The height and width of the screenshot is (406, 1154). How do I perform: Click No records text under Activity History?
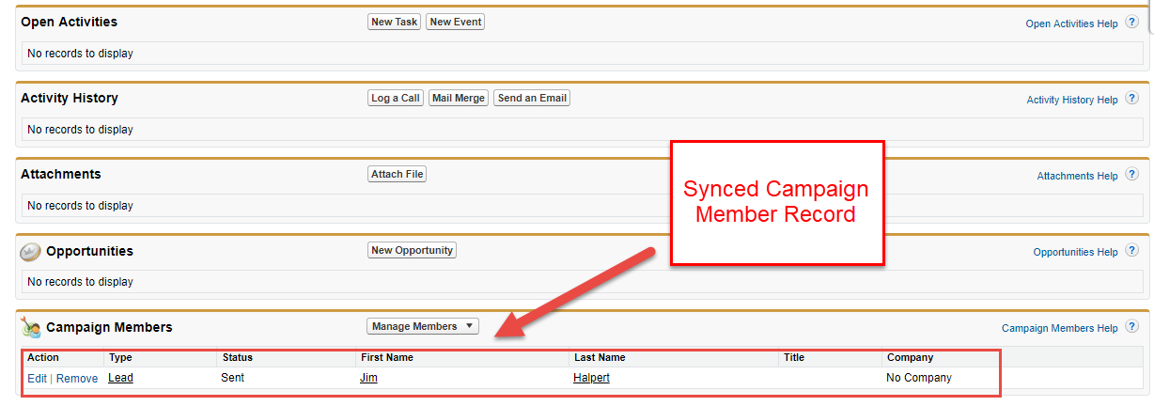click(x=80, y=130)
